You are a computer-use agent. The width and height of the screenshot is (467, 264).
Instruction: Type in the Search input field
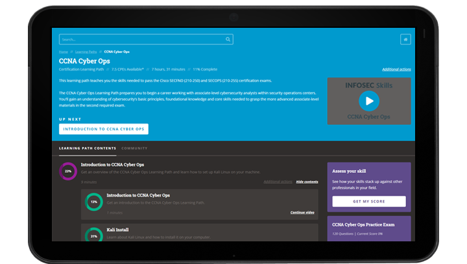141,39
